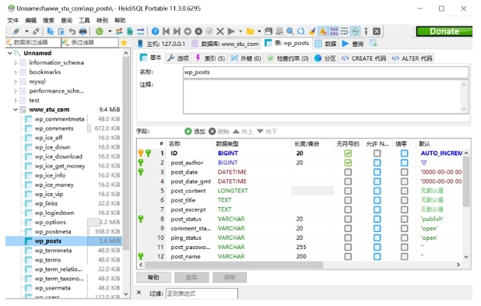This screenshot has width=481, height=306.
Task: Uncheck unsigned checkbox for post_author column
Action: (348, 163)
